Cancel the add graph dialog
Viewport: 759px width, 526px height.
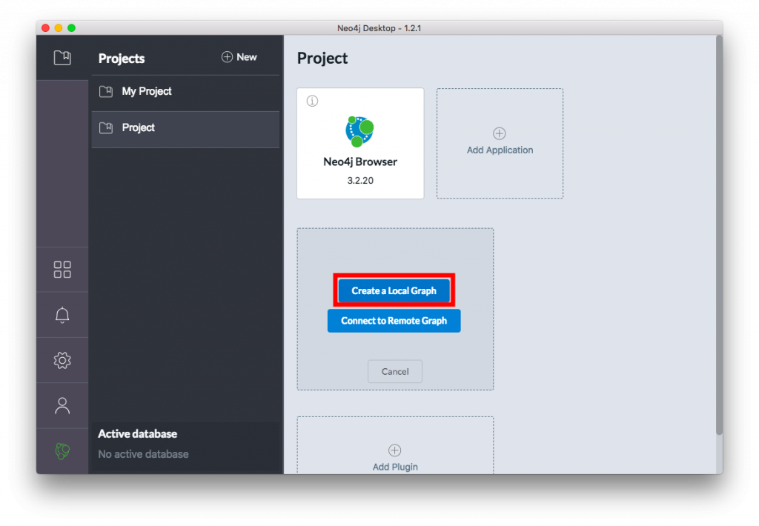(394, 371)
